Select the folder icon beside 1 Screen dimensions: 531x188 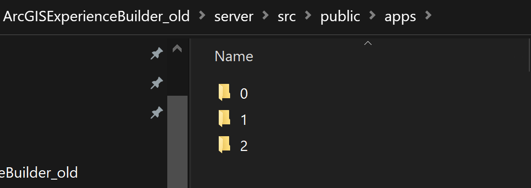click(224, 119)
